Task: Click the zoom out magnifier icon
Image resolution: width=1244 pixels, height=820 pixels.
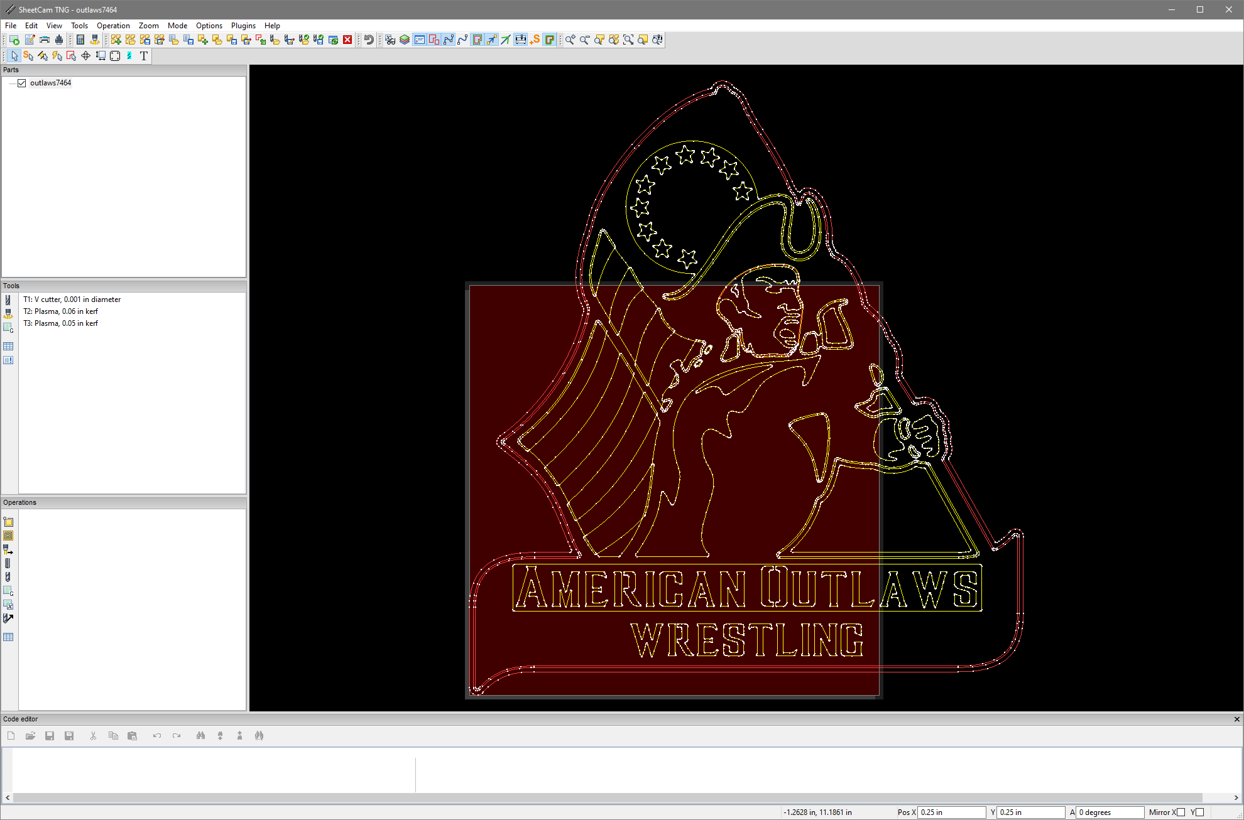Action: click(584, 40)
